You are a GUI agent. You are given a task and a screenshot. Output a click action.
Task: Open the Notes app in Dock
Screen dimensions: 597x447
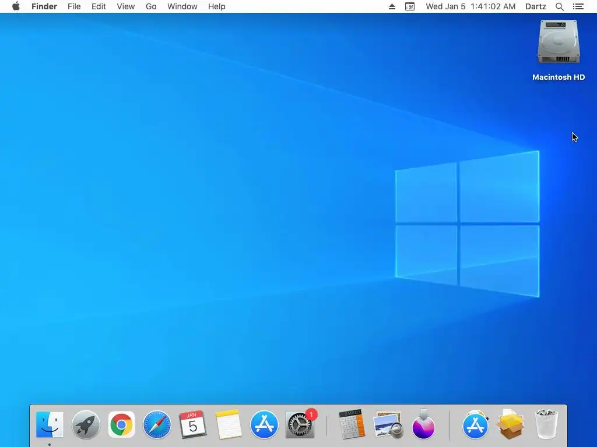[229, 424]
